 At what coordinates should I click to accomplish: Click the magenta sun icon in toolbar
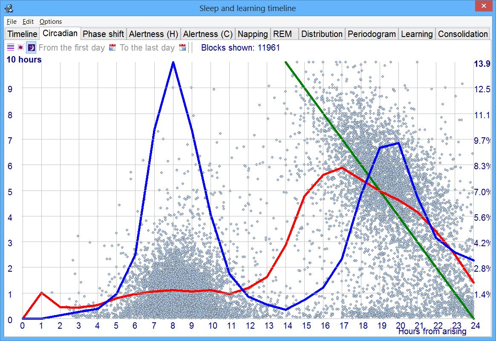coord(20,48)
